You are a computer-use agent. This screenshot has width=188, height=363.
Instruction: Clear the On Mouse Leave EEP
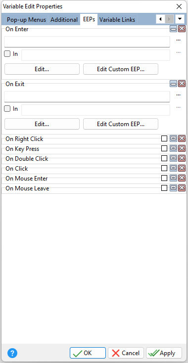point(182,188)
